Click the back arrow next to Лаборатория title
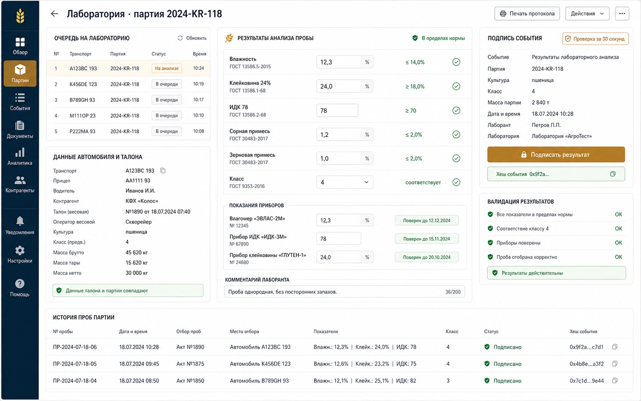The image size is (641, 401). [54, 14]
